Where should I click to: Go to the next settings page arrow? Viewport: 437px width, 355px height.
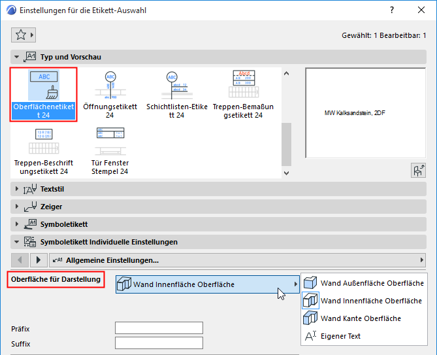click(39, 260)
